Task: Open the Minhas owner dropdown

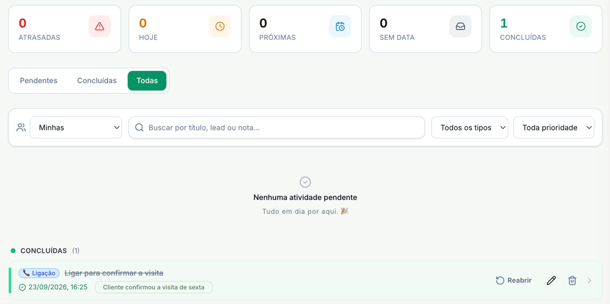Action: pos(76,127)
